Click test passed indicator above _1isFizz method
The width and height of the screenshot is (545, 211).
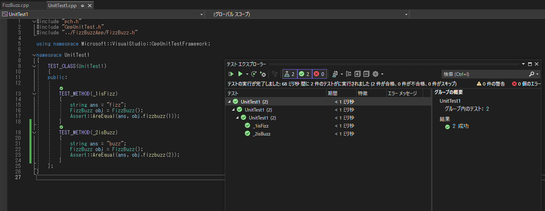click(x=61, y=88)
